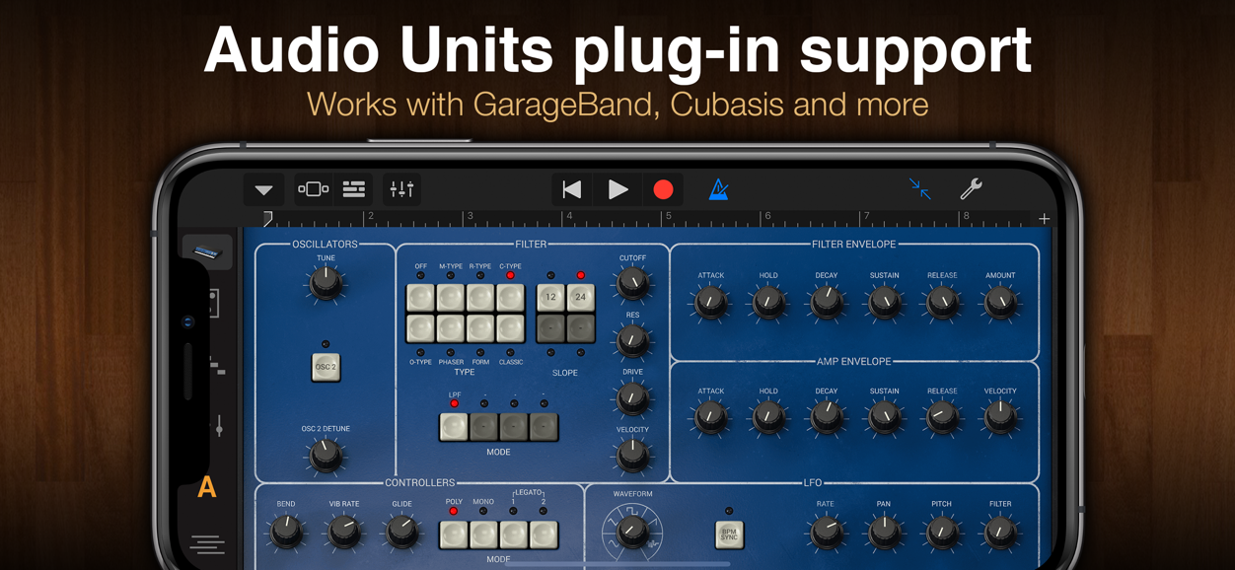Open the mixer track controls icon

click(401, 189)
